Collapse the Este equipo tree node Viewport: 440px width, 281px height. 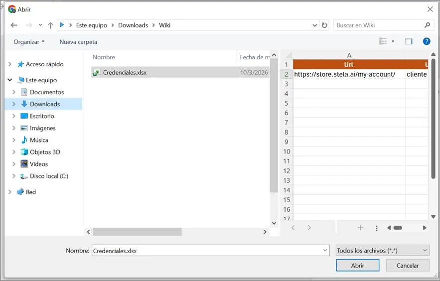click(x=10, y=80)
